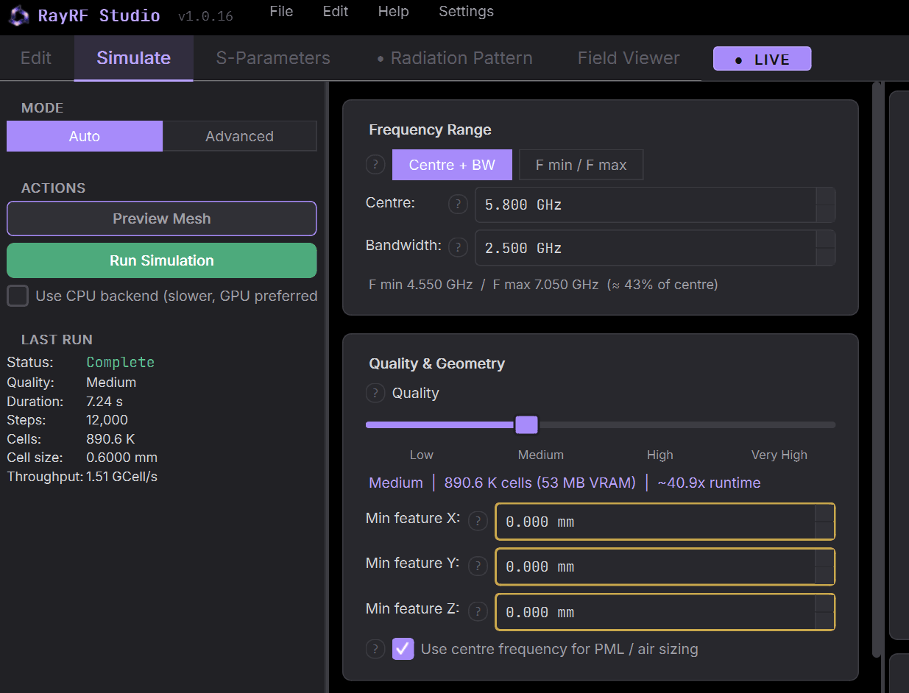The height and width of the screenshot is (693, 909).
Task: Enable Use CPU backend checkbox
Action: (18, 296)
